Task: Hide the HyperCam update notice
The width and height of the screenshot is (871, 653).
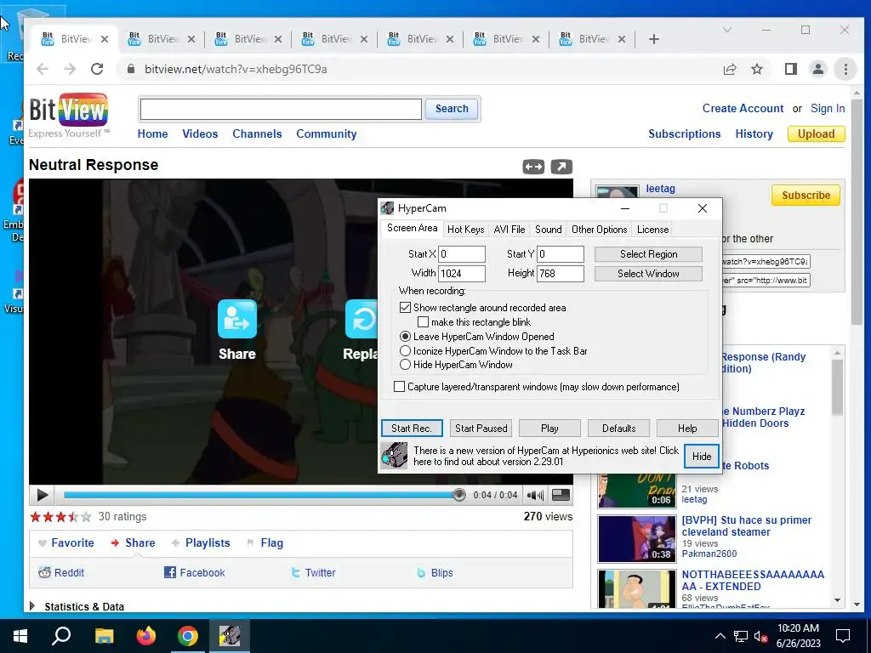Action: 702,457
